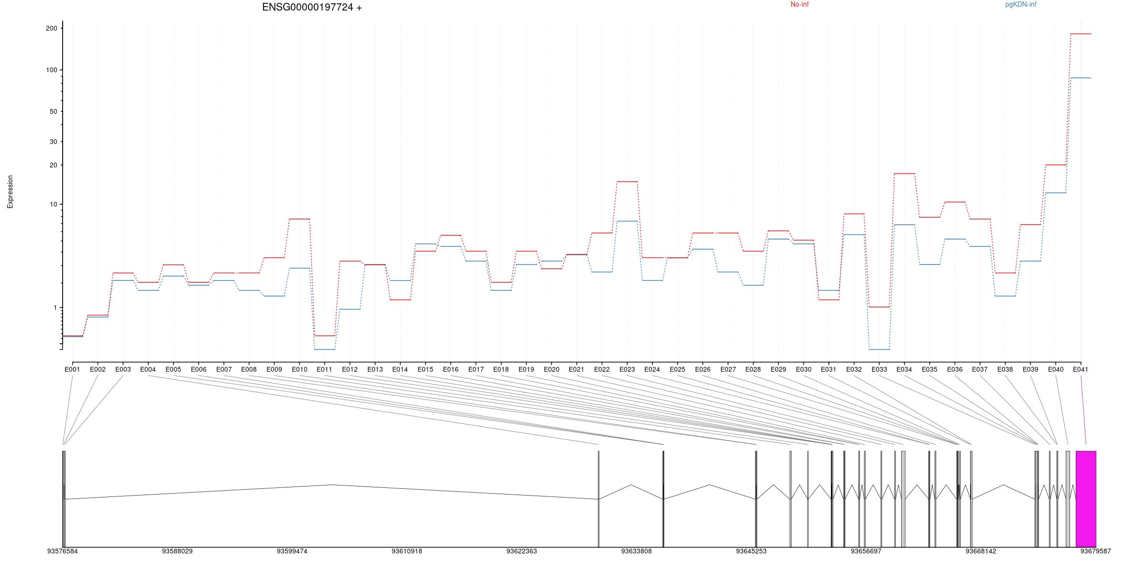Click red No-inf peak above E034
The width and height of the screenshot is (1148, 574).
click(x=904, y=174)
